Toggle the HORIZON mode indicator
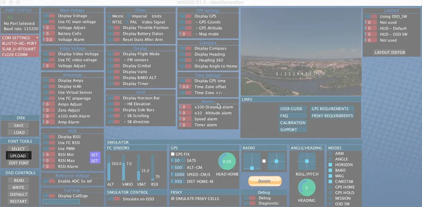Screen dimensions: 422x207 [x=331, y=165]
